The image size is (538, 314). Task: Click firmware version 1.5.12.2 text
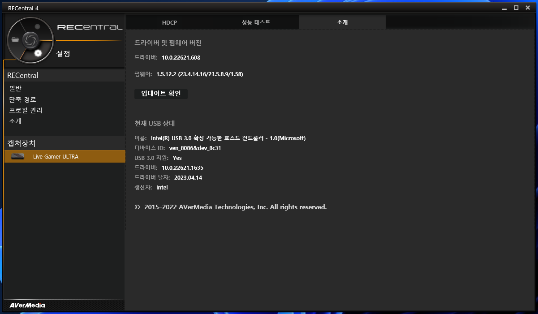(199, 74)
